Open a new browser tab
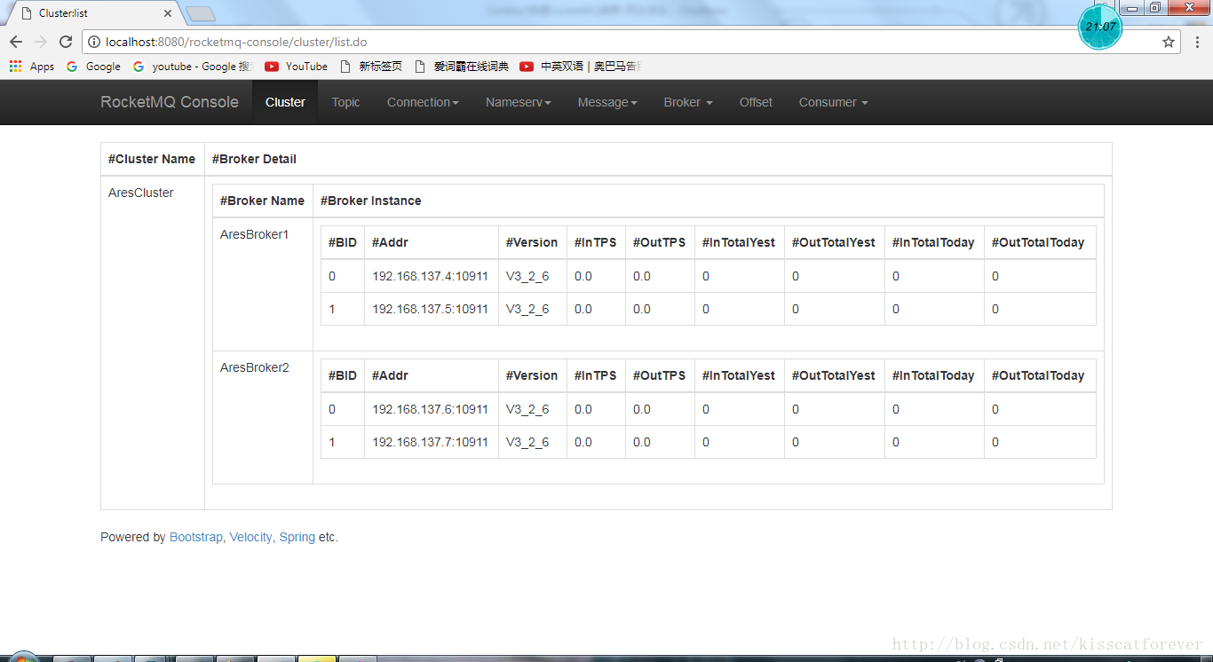Screen dimensions: 1213x662 [x=202, y=13]
